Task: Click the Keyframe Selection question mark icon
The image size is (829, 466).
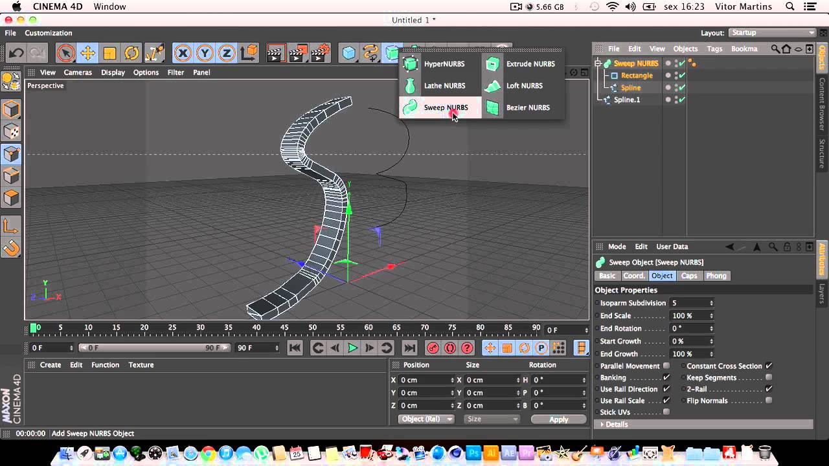Action: (x=467, y=348)
